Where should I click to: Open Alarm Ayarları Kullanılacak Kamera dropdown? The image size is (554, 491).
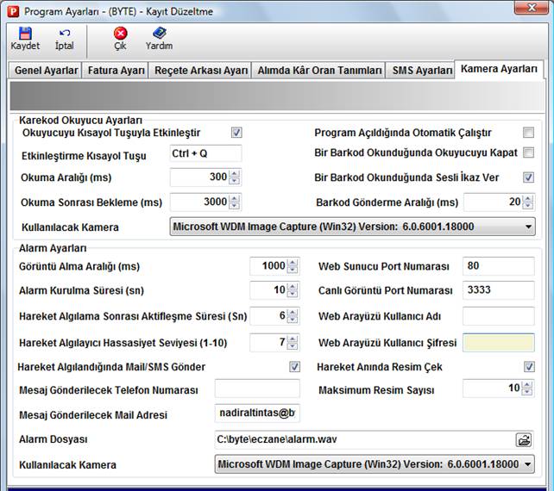[x=375, y=464]
